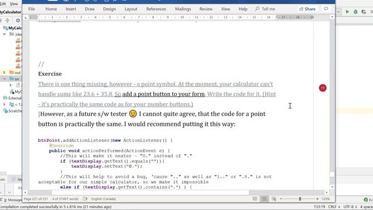Switch to the Design ribbon tab
This screenshot has width=373, height=210.
point(110,9)
